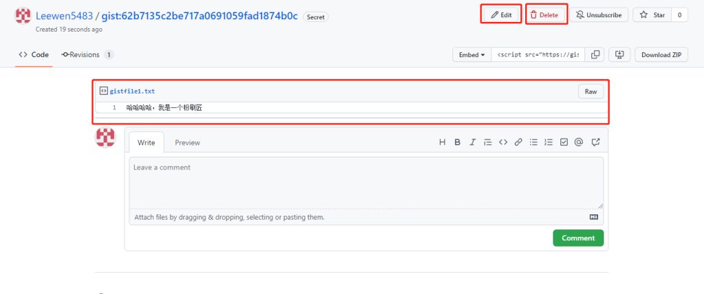Open the Leewen5483 user avatar at top
Screen dimensions: 704x294
(x=23, y=16)
